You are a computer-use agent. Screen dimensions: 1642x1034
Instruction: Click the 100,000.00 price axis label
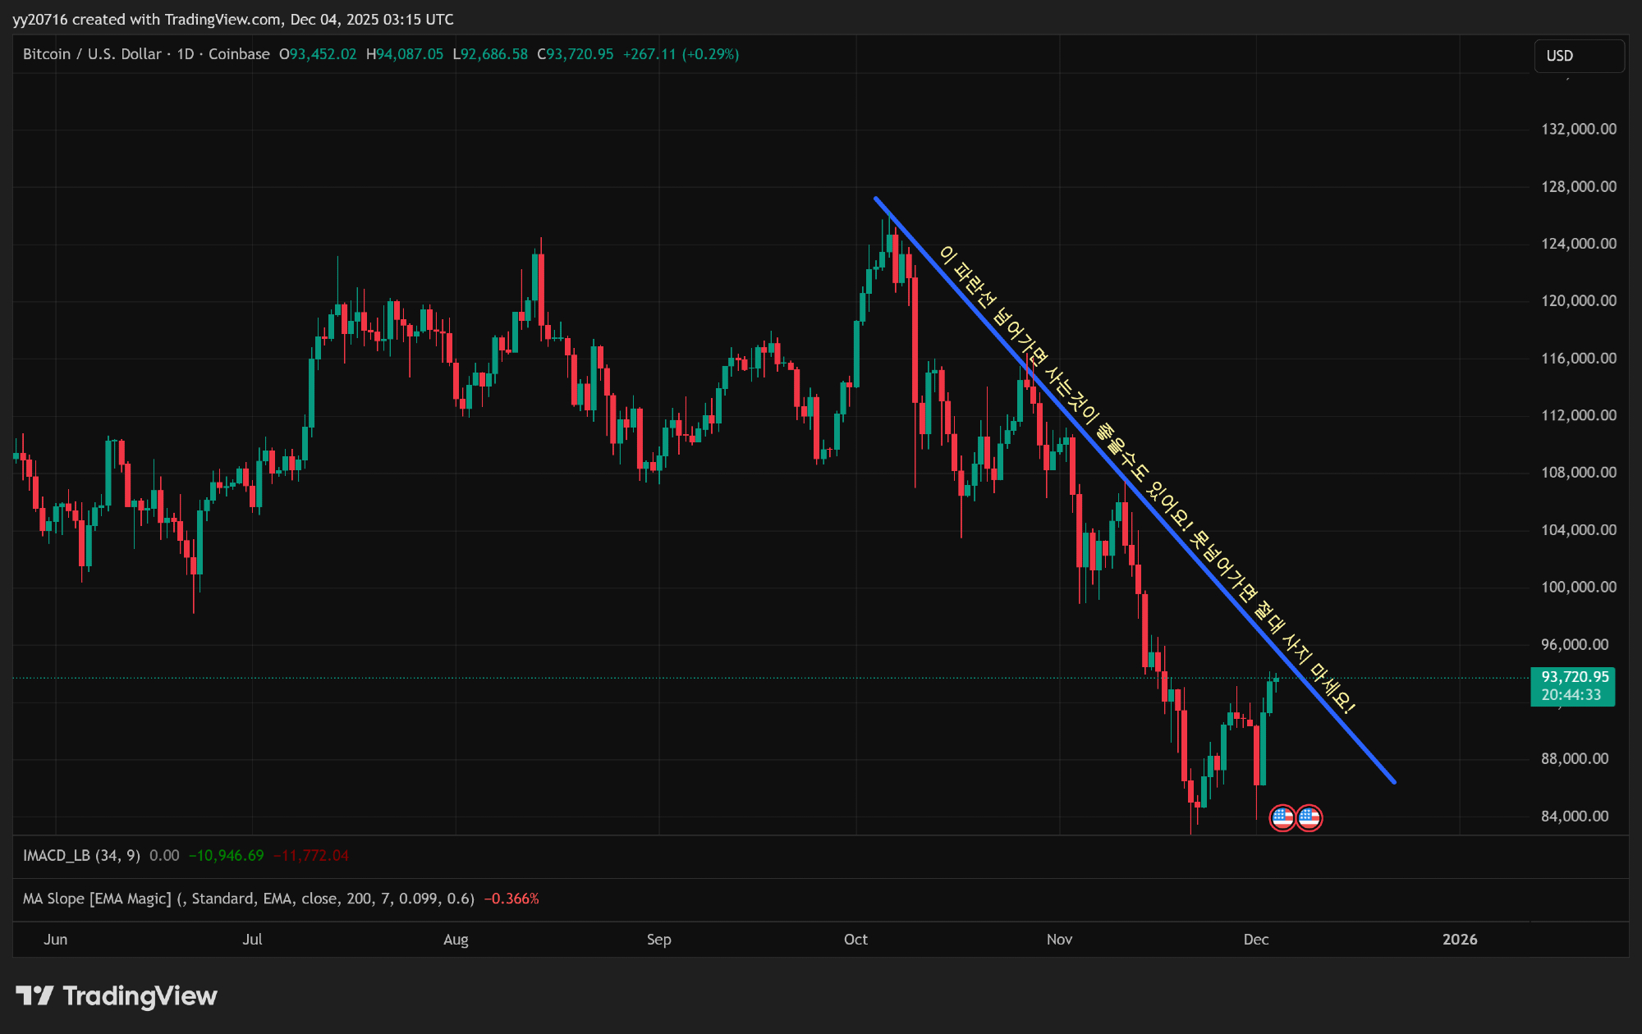(1578, 587)
